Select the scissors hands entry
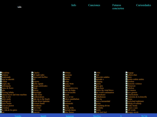This screenshot has width=157, height=117. 38,103
